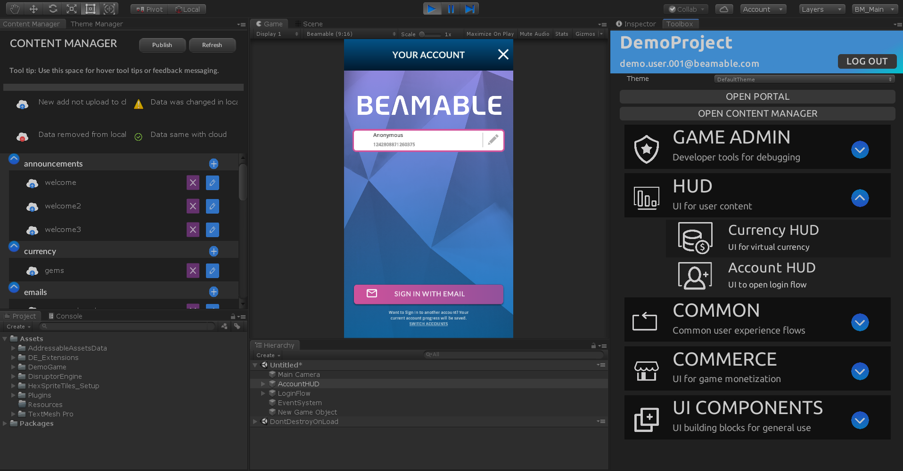Collapse the announcements section
Screen dimensions: 903x471
14,159
